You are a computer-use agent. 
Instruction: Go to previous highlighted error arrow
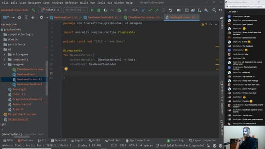(x=211, y=24)
